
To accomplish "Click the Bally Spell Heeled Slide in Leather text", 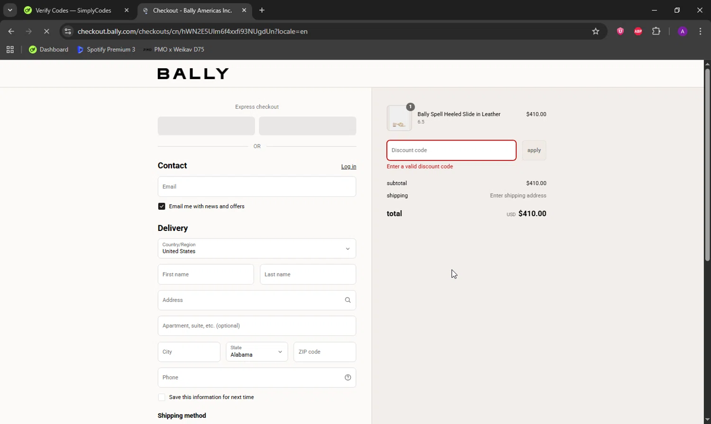I will coord(459,114).
